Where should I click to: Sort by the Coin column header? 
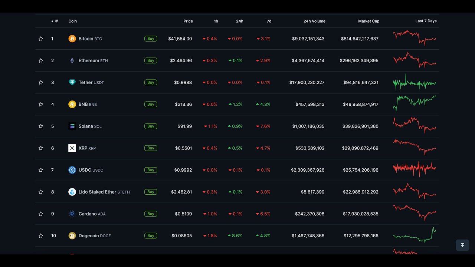click(x=73, y=21)
